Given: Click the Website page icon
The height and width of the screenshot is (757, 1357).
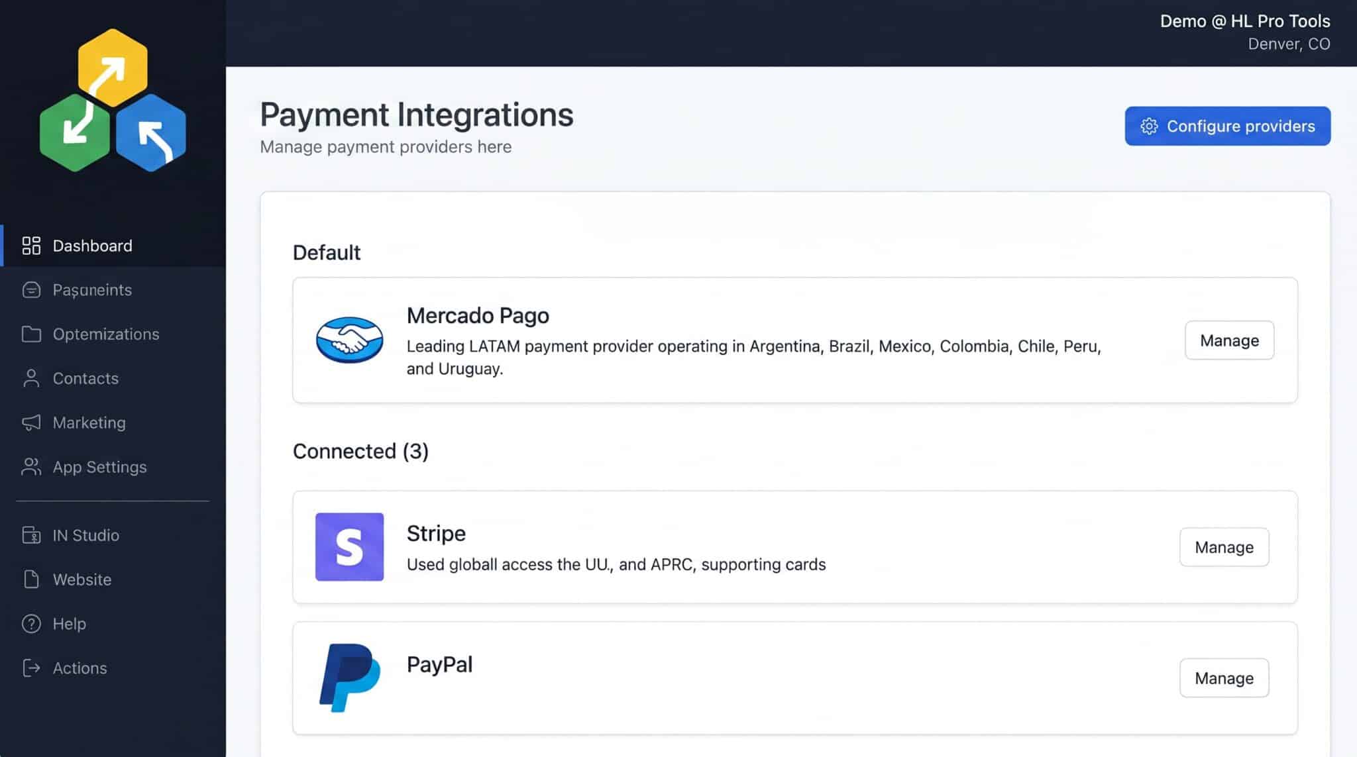Looking at the screenshot, I should tap(31, 580).
